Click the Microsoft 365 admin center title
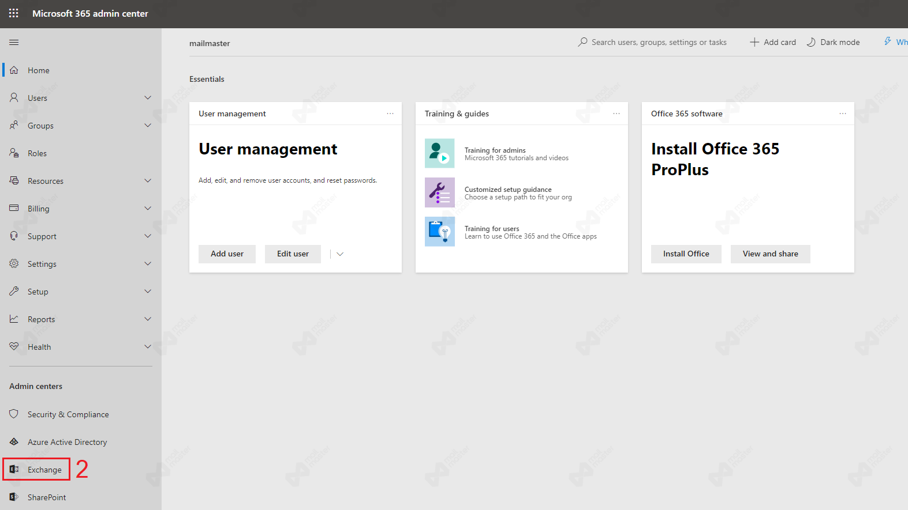 tap(90, 13)
